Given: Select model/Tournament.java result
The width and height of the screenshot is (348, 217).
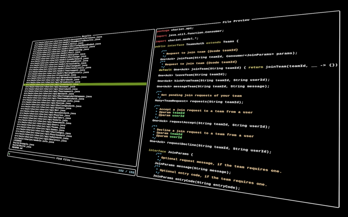Looking at the screenshot, I should click(x=57, y=71).
